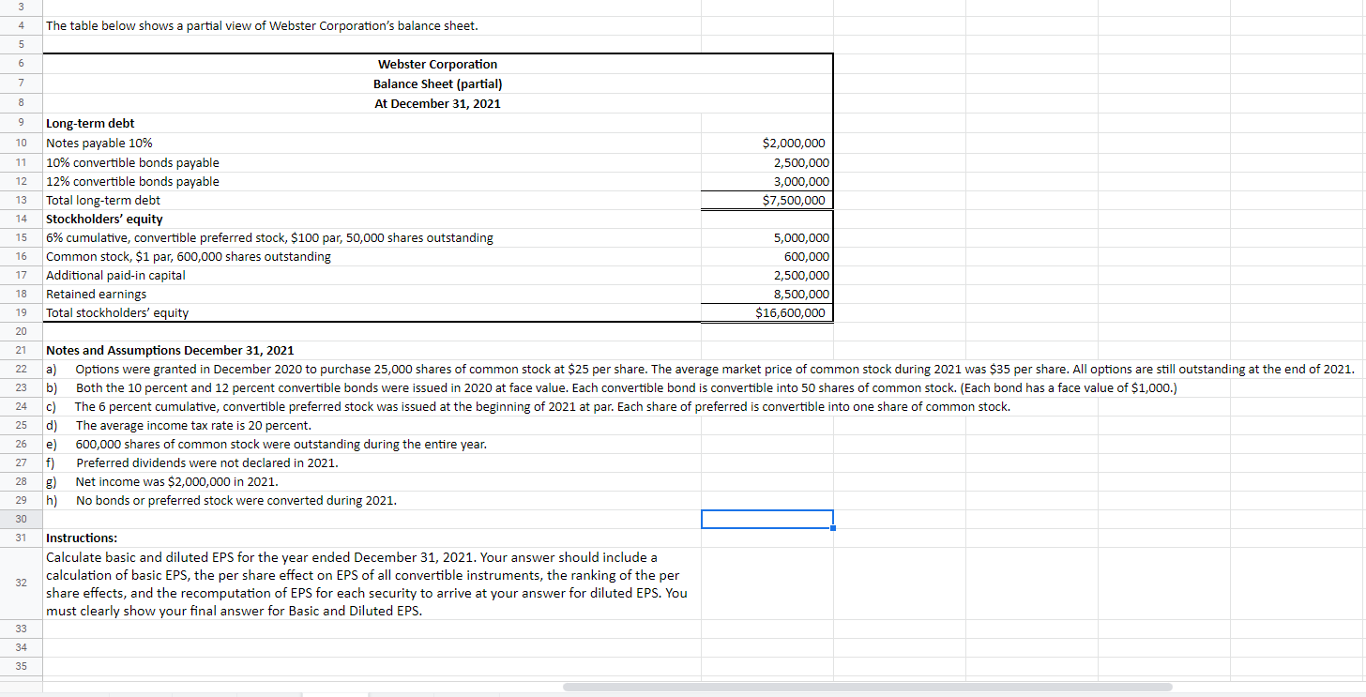Click the 'At December 31, 2021' cell

437,103
